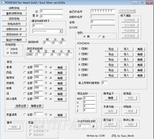The image size is (154, 139).
Task: Select 全部 radio in the 技能机 row
Action: 25,83
